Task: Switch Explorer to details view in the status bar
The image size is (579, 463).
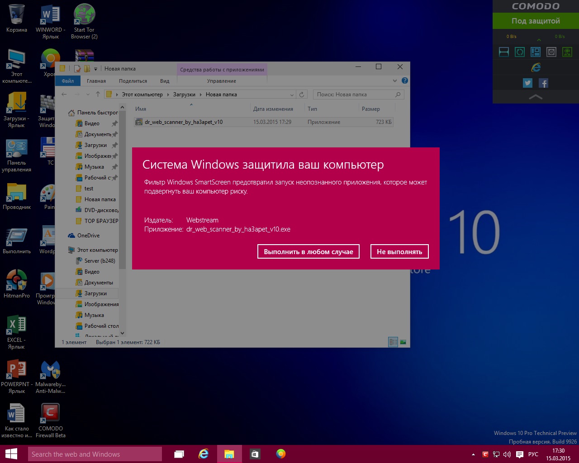Action: coord(393,342)
